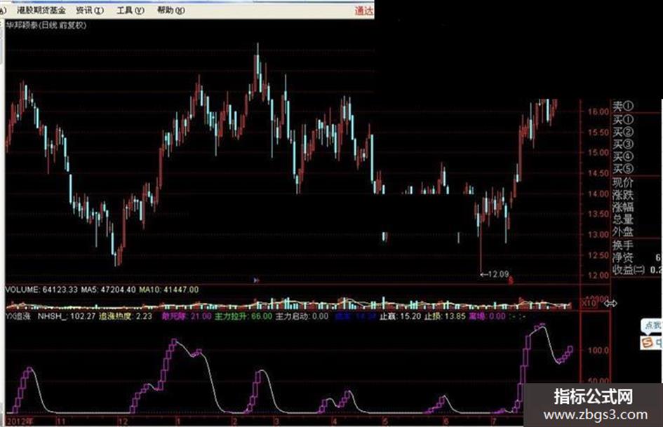
Task: Select the 买④ quote row
Action: coord(623,156)
